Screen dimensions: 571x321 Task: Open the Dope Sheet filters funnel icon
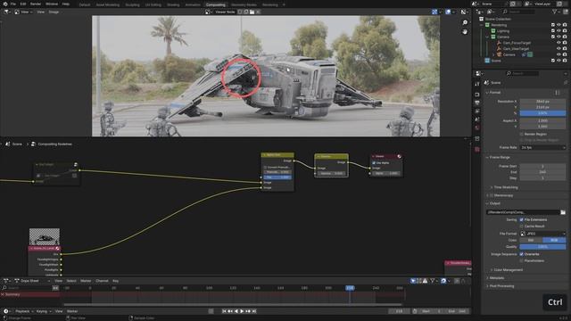[432, 281]
